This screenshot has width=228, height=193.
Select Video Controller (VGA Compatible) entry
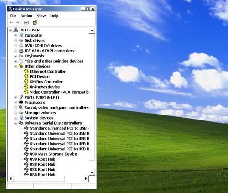pyautogui.click(x=59, y=92)
